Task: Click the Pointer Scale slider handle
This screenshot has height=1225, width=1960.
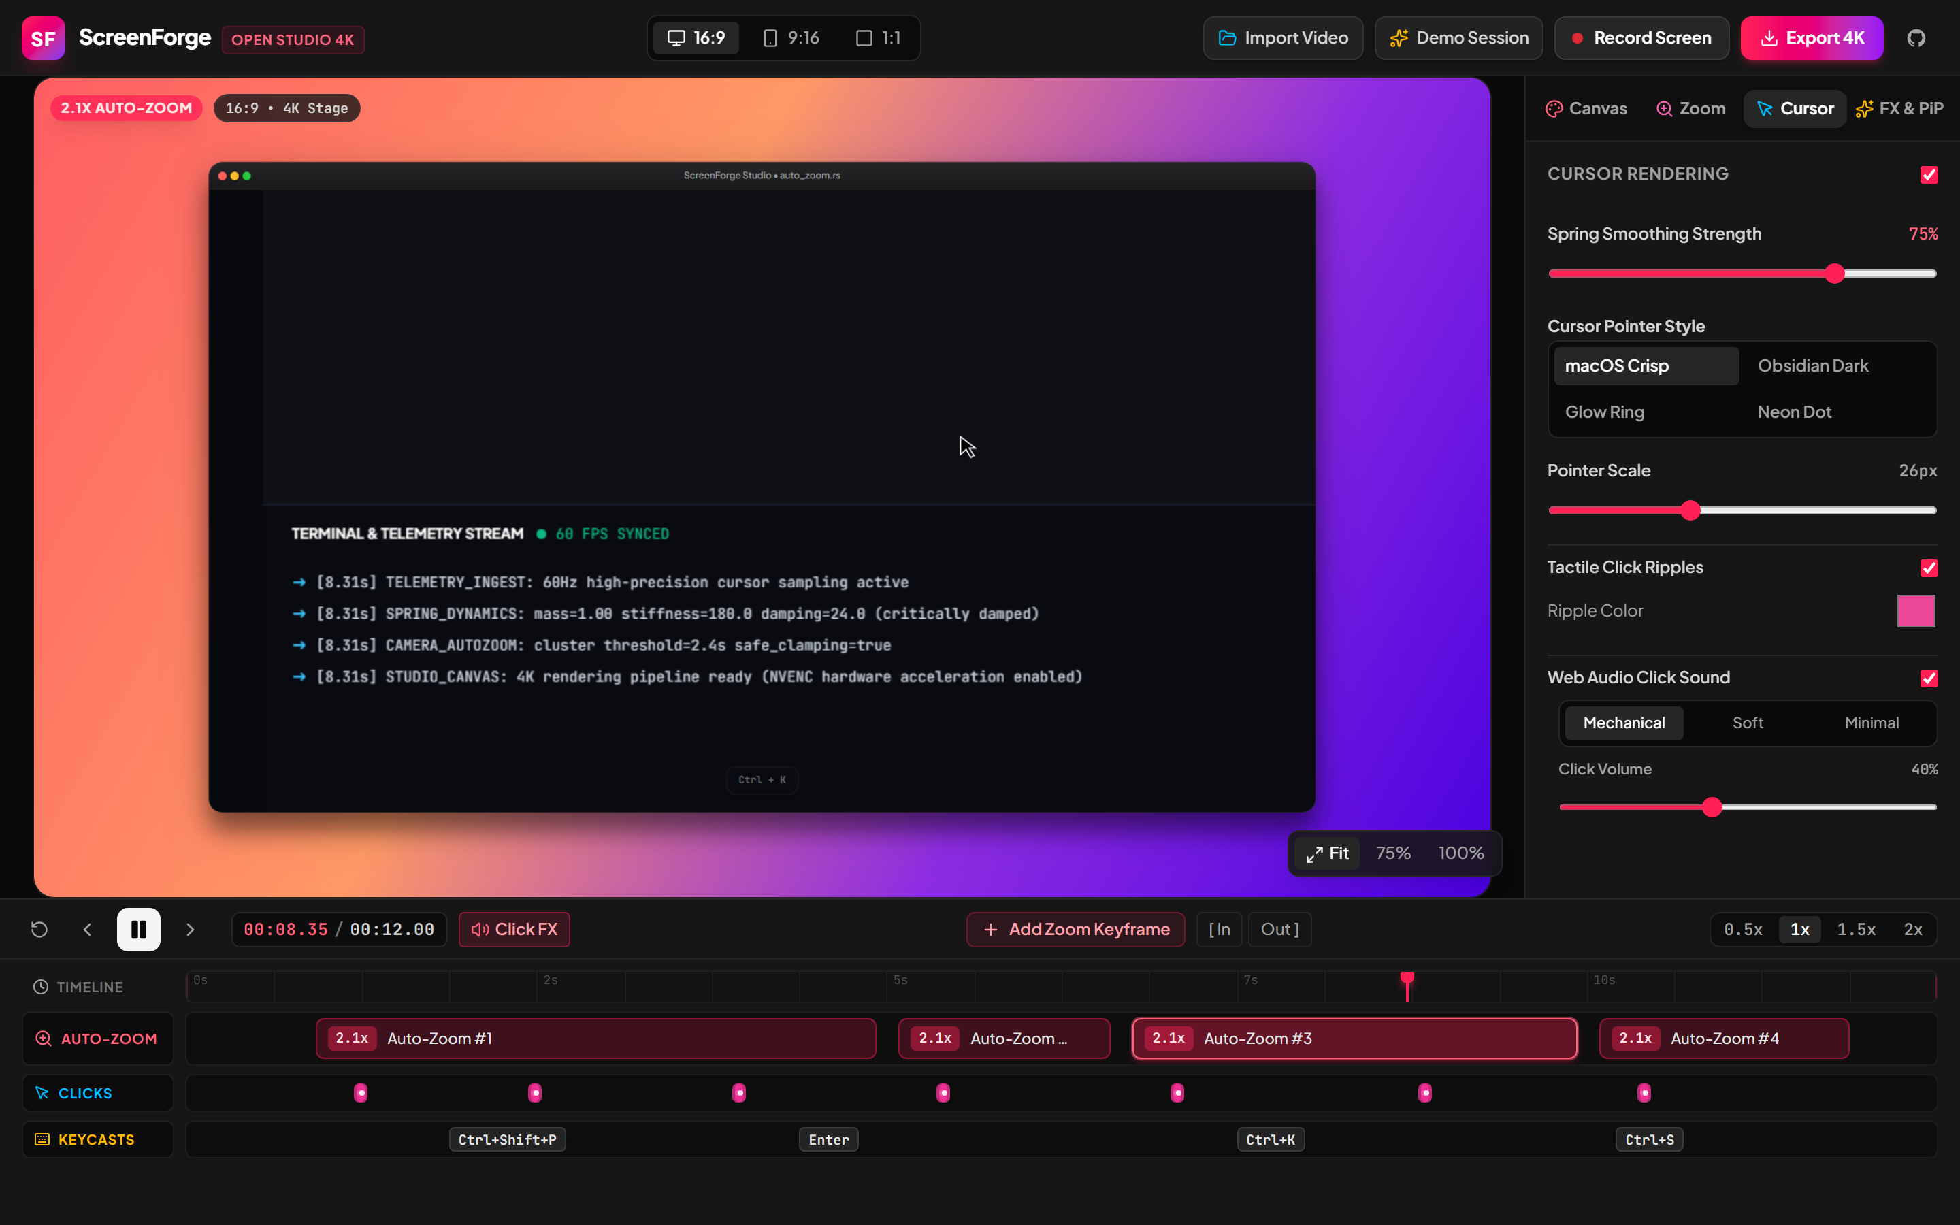Action: (x=1690, y=510)
